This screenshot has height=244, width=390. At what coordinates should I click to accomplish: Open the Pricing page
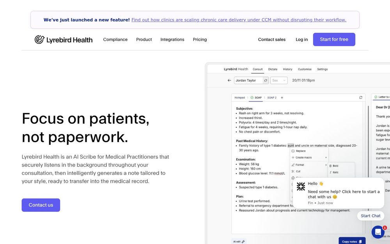coord(200,39)
